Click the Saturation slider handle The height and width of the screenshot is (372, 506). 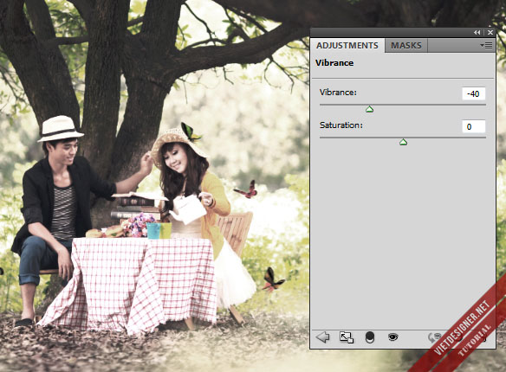pyautogui.click(x=403, y=142)
